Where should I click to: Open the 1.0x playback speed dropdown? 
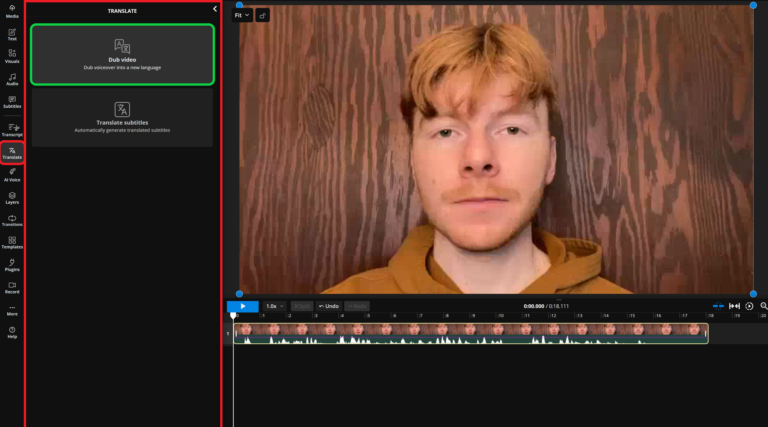tap(275, 306)
